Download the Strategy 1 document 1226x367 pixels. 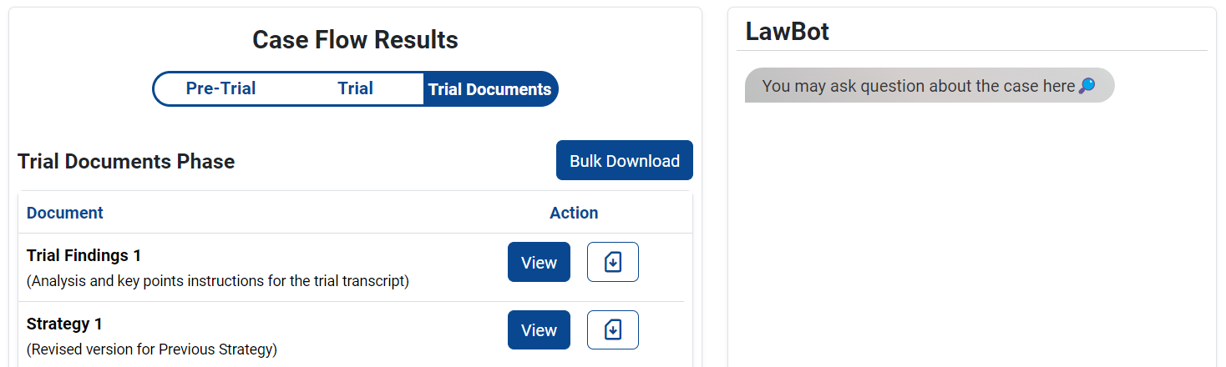[613, 330]
